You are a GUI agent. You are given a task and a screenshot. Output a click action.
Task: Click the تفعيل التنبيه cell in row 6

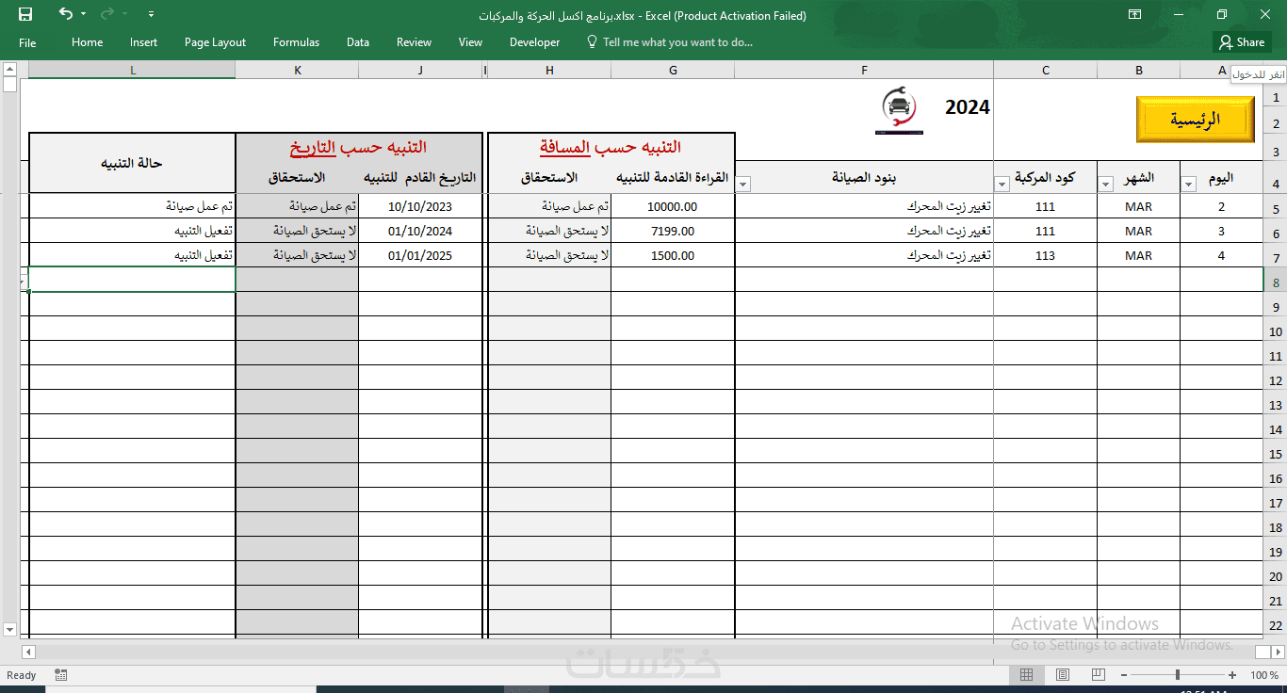[x=132, y=231]
